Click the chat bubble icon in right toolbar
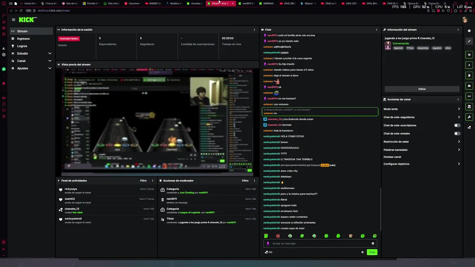 point(469,86)
